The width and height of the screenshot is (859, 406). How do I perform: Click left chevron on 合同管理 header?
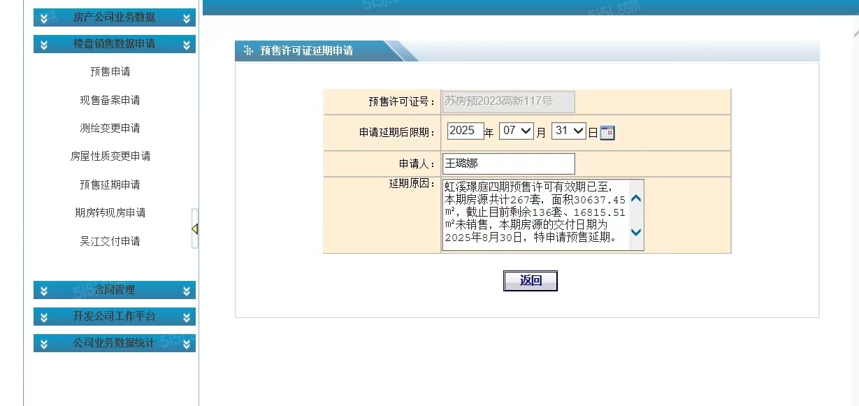[x=44, y=291]
